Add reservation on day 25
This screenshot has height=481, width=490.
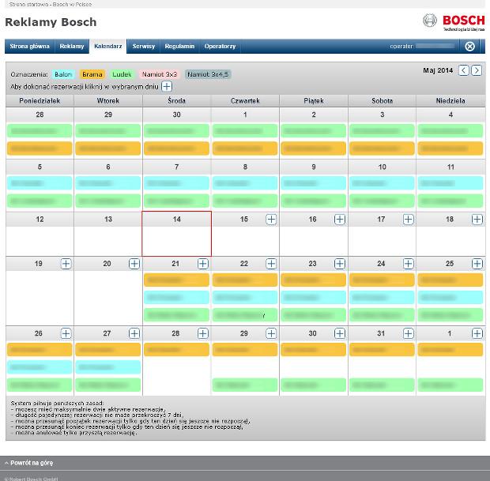click(477, 264)
